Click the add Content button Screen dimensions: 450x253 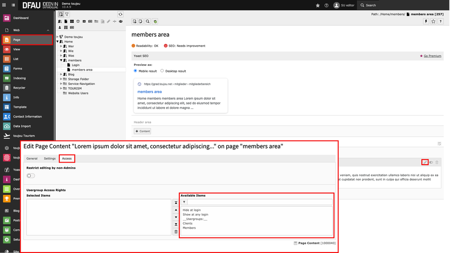pyautogui.click(x=142, y=131)
